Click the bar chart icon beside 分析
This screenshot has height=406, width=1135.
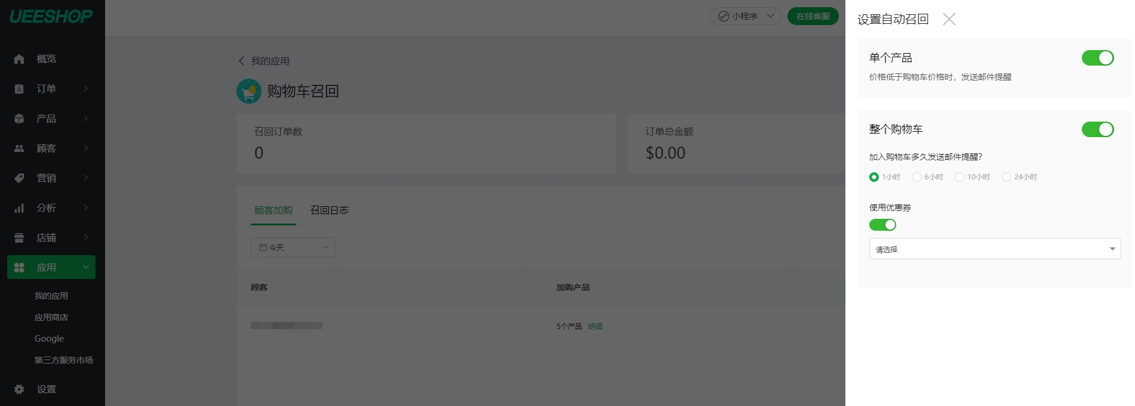pos(19,208)
